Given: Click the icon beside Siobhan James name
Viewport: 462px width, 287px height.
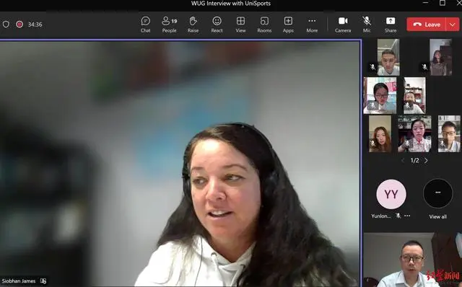Looking at the screenshot, I should (x=43, y=281).
